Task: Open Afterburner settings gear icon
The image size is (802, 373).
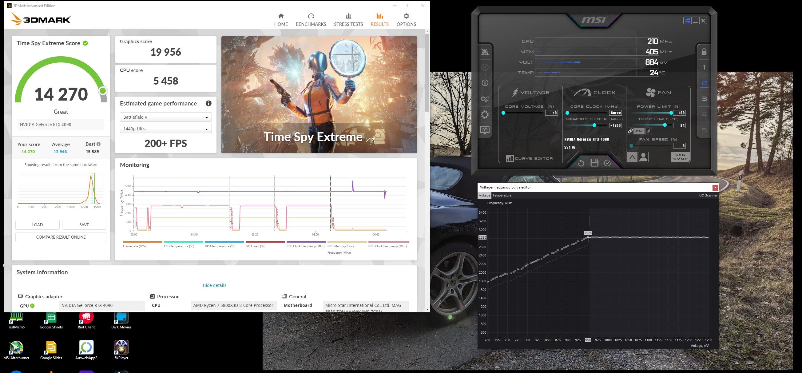Action: click(485, 115)
